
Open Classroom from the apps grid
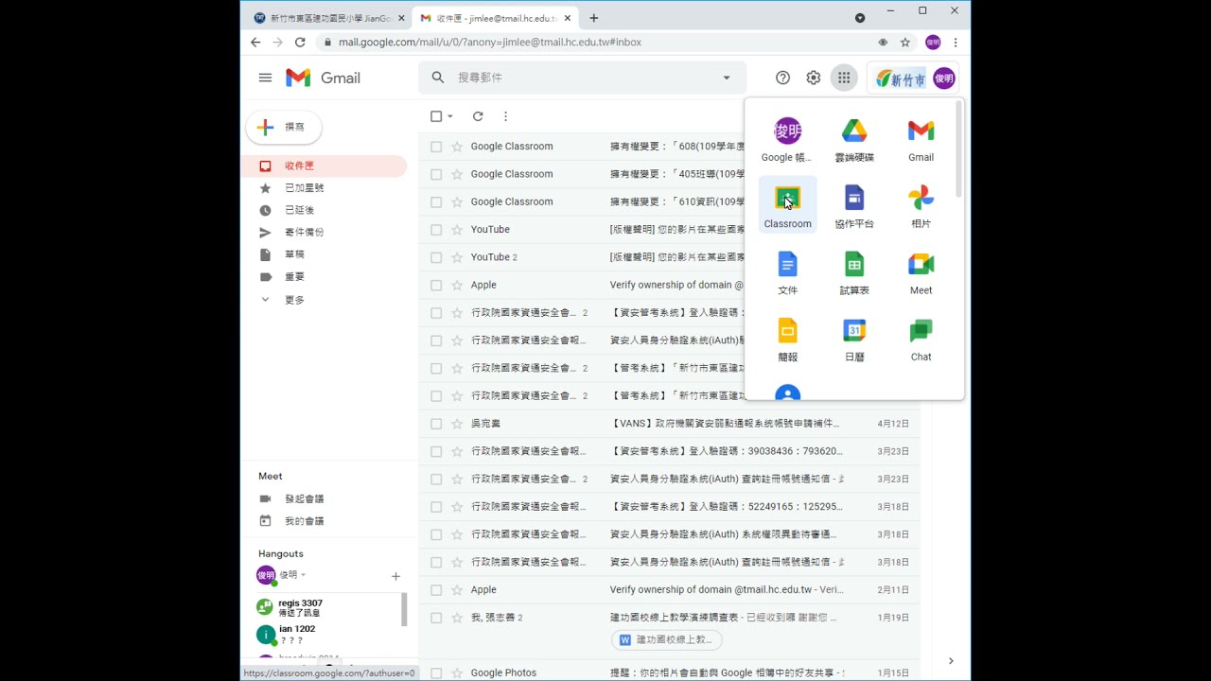click(x=787, y=207)
